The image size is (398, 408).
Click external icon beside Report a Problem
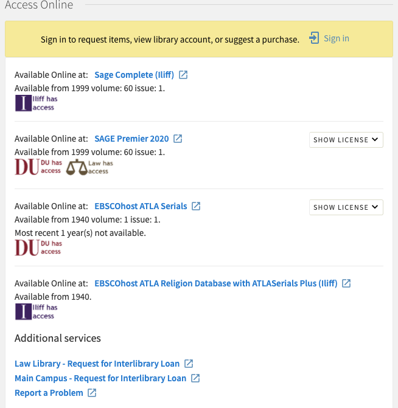click(92, 393)
